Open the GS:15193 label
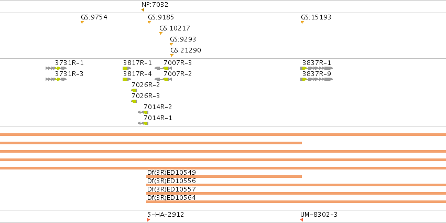This screenshot has height=223, width=446. coord(316,17)
